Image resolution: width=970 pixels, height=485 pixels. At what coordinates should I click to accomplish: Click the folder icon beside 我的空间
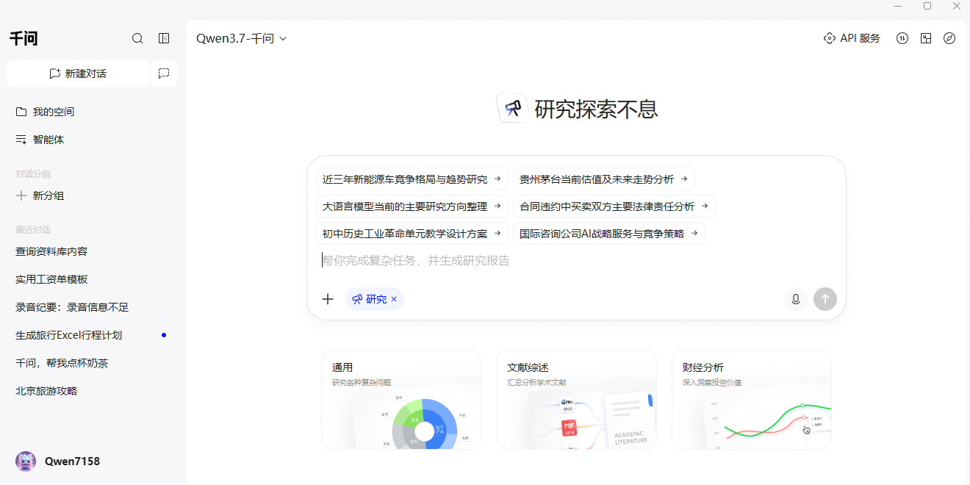[x=21, y=112]
